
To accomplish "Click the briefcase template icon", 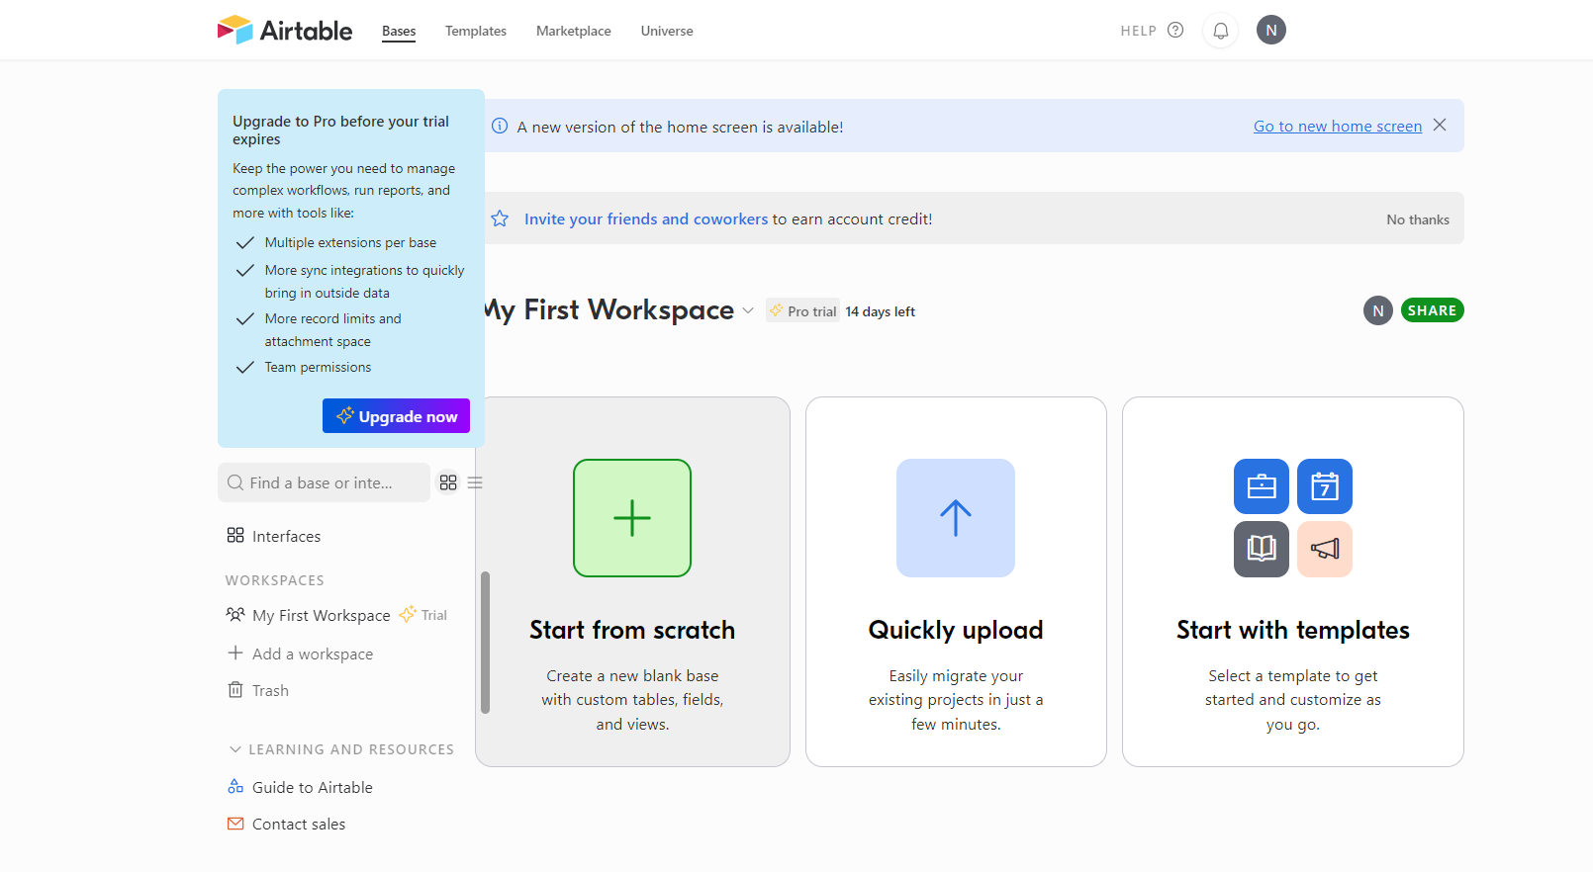I will [x=1262, y=486].
